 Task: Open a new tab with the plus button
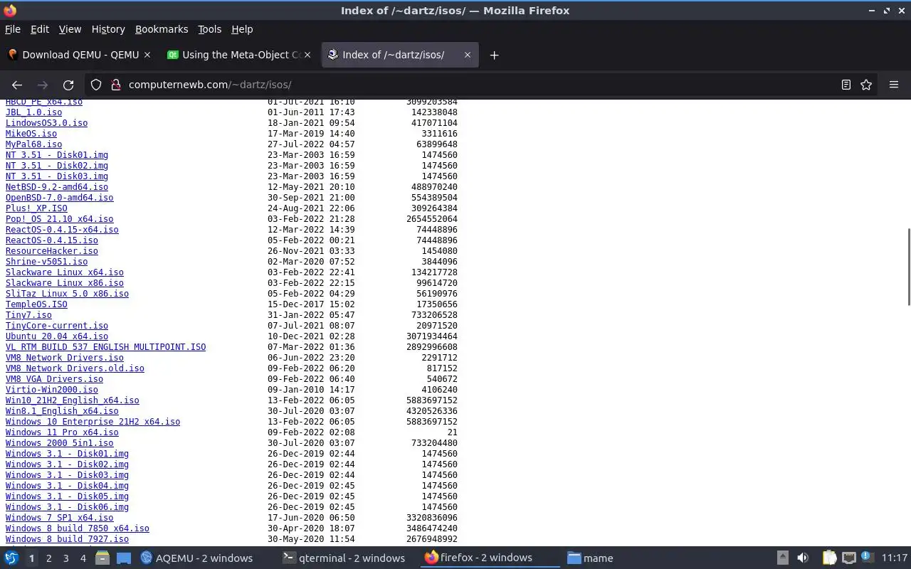(494, 55)
